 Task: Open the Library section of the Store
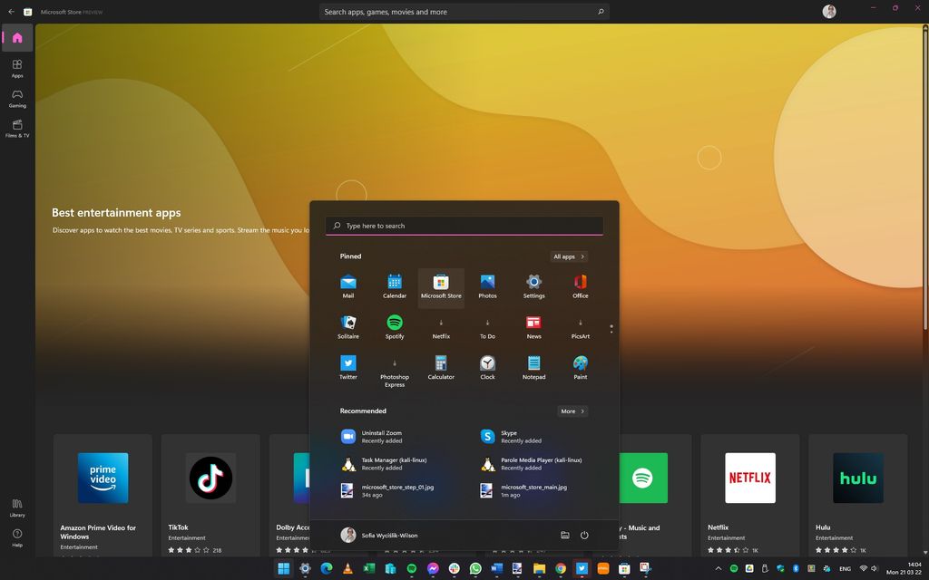16,509
